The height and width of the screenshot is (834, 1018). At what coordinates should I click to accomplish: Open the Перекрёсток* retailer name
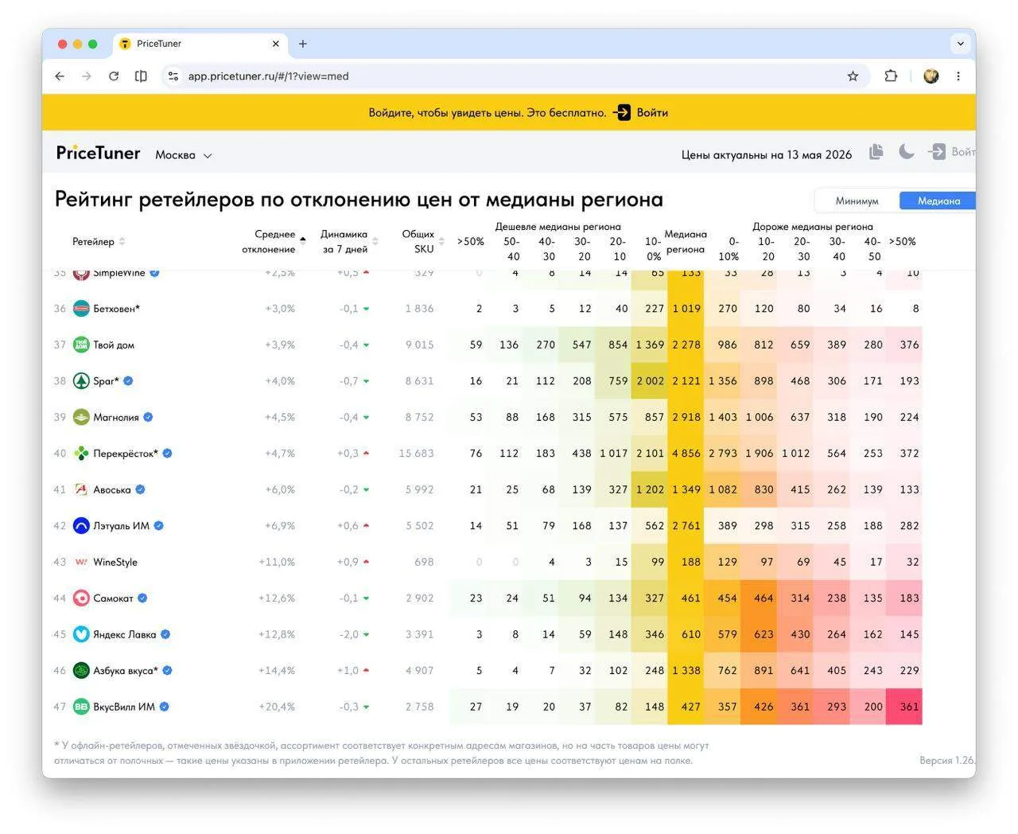126,454
